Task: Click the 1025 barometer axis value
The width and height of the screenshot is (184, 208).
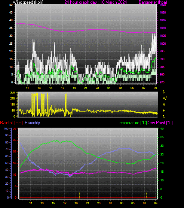Action: point(163,5)
